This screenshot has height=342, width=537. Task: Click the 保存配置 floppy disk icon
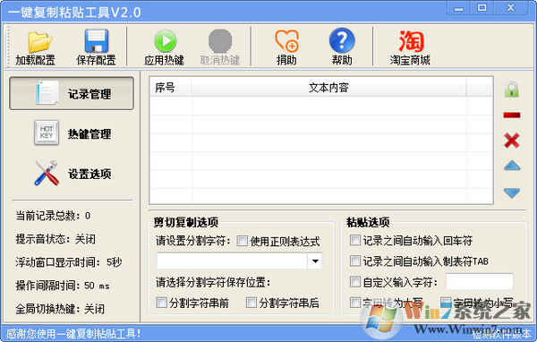coord(97,41)
